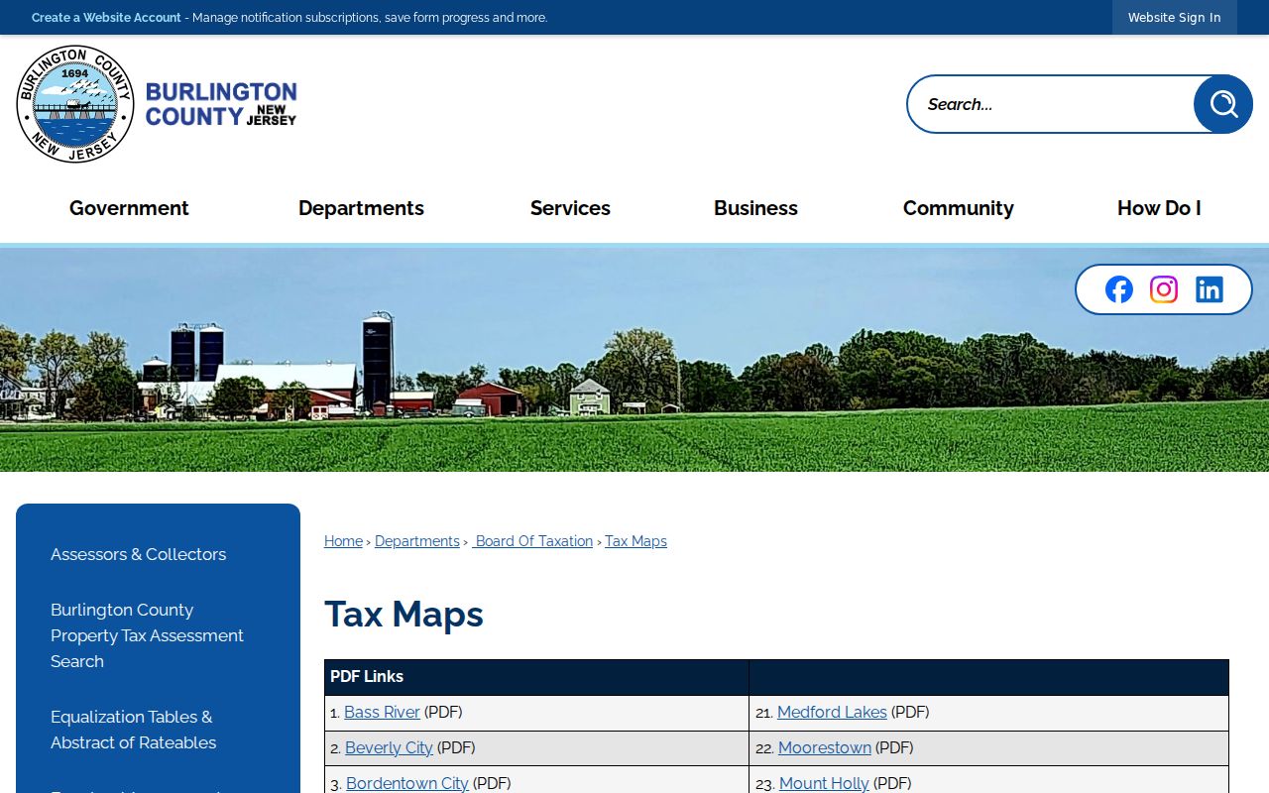Click the search magnifier button
This screenshot has height=793, width=1269.
(1223, 104)
